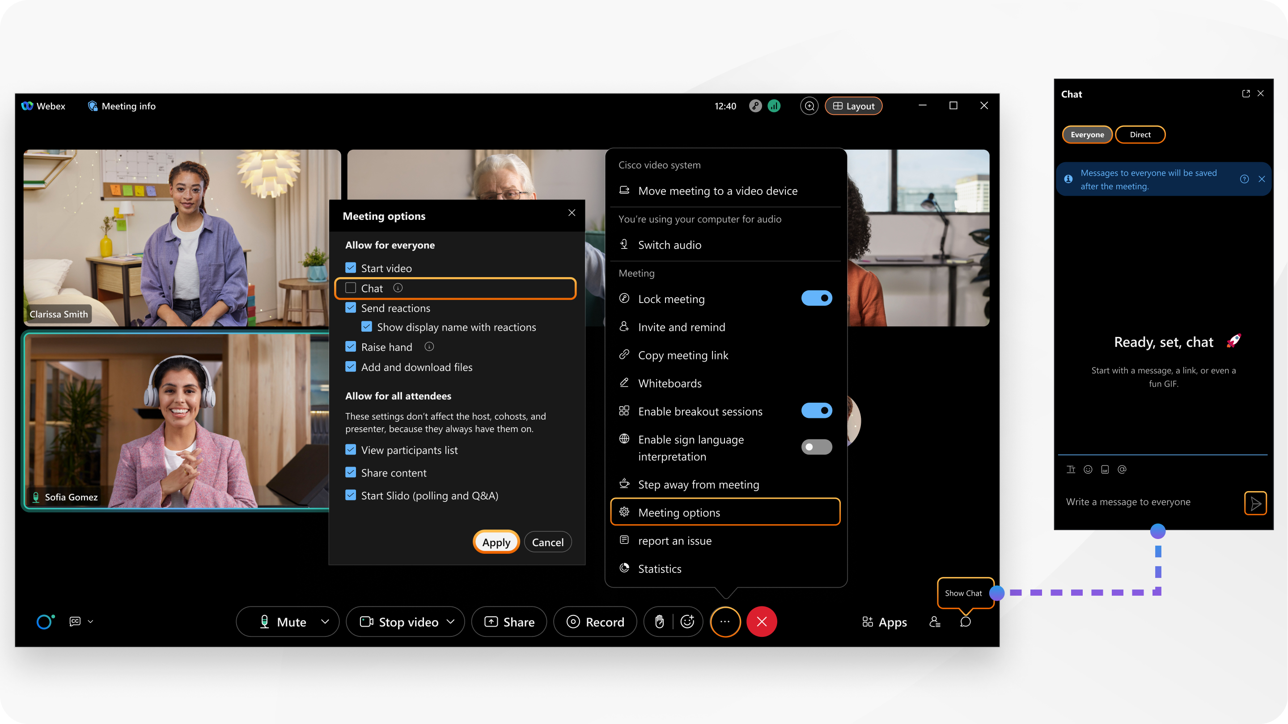Click the Apps button in toolbar
The height and width of the screenshot is (724, 1288).
[x=883, y=621]
